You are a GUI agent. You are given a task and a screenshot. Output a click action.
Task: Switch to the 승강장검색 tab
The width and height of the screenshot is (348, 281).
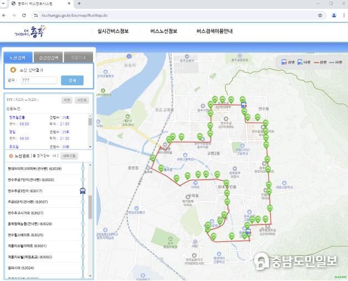pyautogui.click(x=48, y=58)
